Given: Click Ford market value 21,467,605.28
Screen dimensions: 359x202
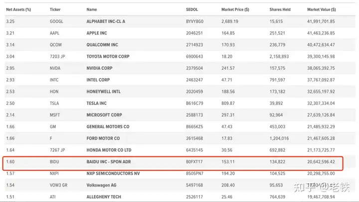Looking at the screenshot, I should pos(321,138).
